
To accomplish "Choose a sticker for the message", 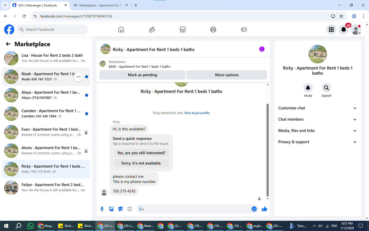I will click(x=120, y=209).
